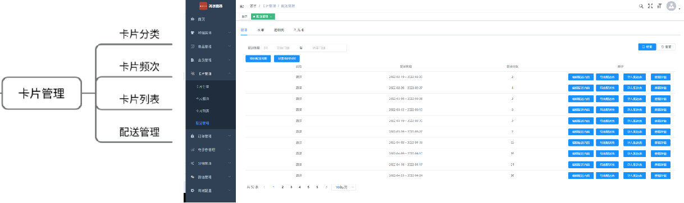The width and height of the screenshot is (684, 203).
Task: Open 卡片频次 in sidebar submenu
Action: (203, 99)
